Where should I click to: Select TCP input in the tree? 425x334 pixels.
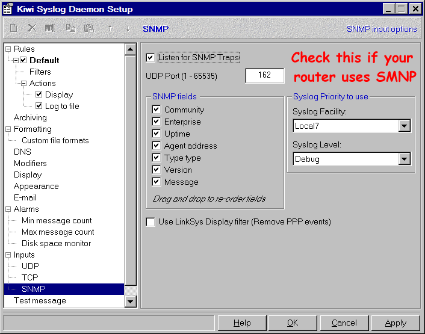coord(30,277)
